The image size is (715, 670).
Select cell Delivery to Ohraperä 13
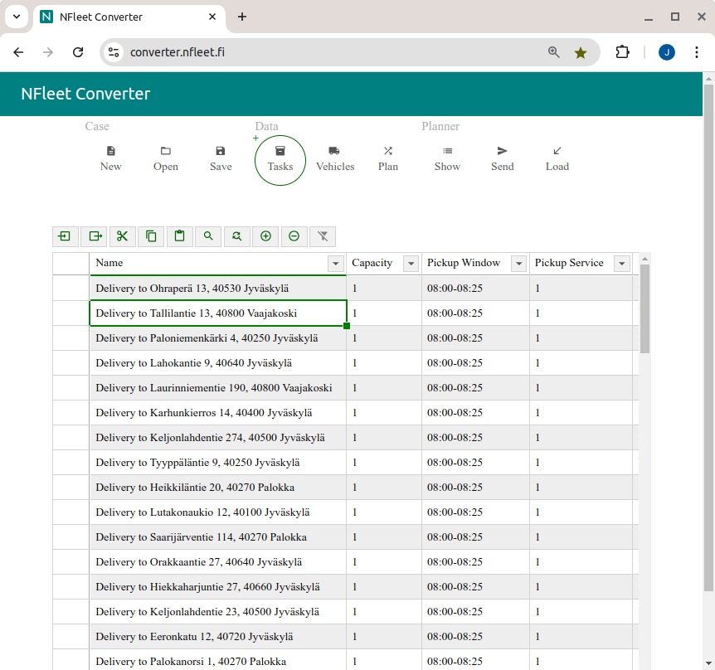(218, 288)
